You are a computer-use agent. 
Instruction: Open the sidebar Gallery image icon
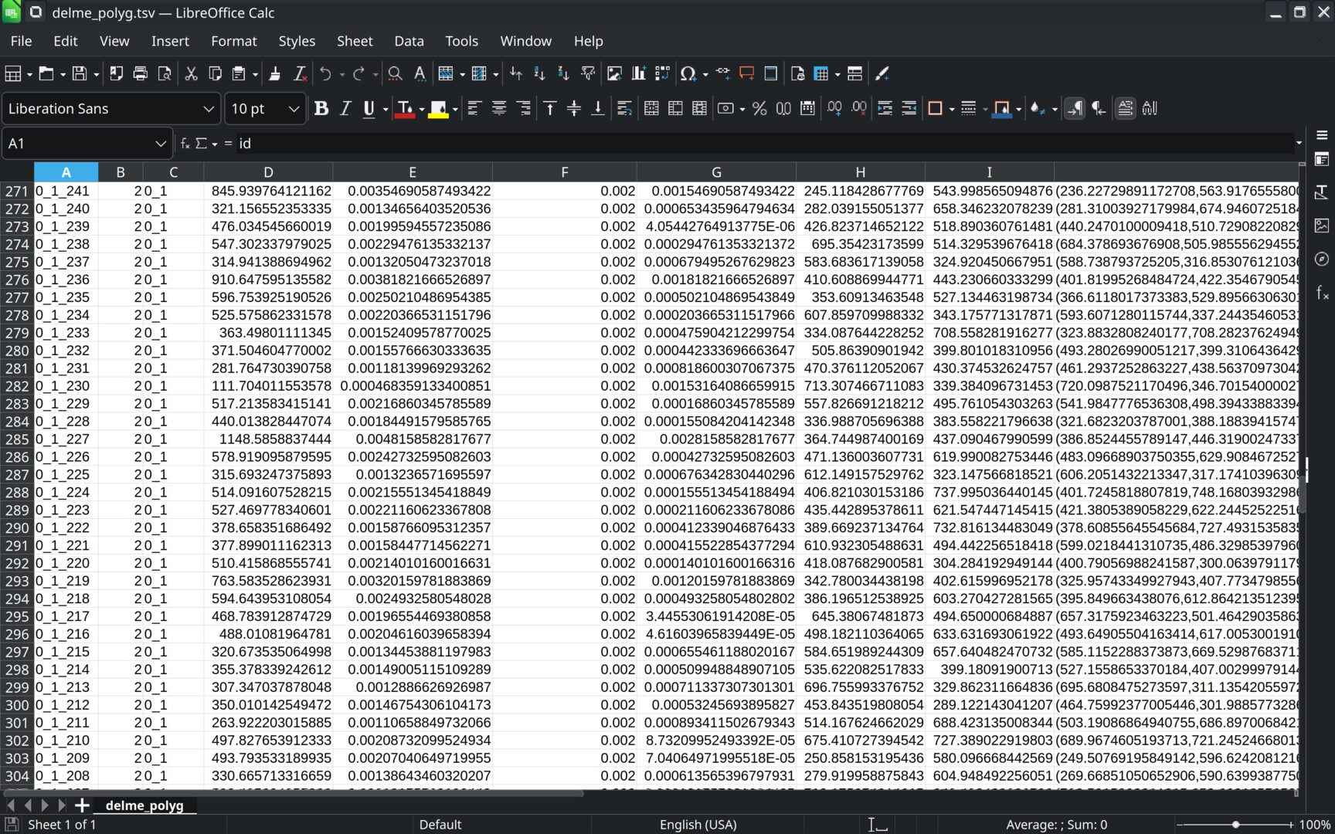1322,225
